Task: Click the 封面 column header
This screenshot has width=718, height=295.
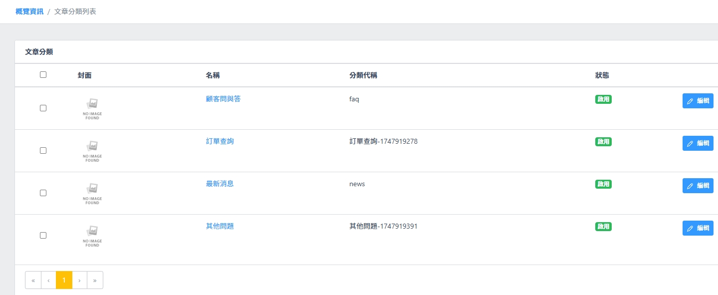Action: pyautogui.click(x=85, y=75)
